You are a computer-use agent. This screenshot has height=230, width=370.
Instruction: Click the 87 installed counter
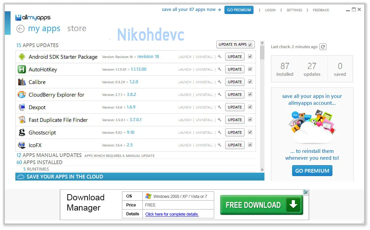pyautogui.click(x=285, y=69)
